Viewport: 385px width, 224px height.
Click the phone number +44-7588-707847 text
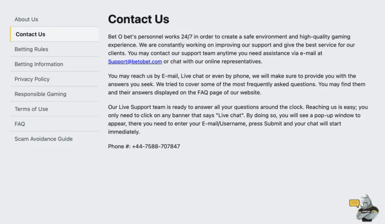[x=156, y=147]
